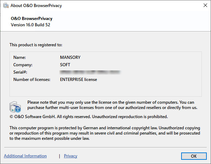
Task: Click the German copyright law paragraph
Action: (x=105, y=134)
